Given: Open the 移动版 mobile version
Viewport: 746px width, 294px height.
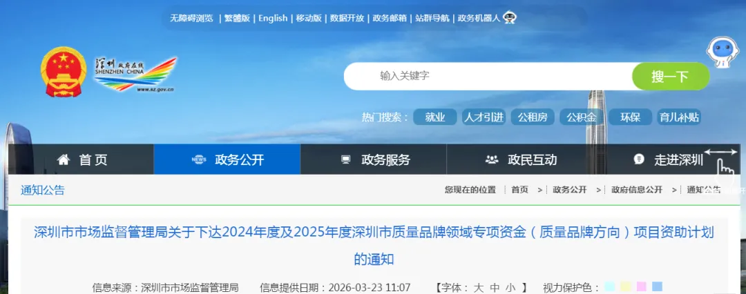Looking at the screenshot, I should pos(309,18).
